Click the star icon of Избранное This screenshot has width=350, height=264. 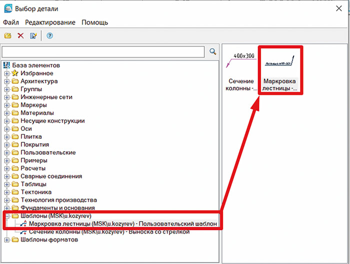tap(15, 73)
